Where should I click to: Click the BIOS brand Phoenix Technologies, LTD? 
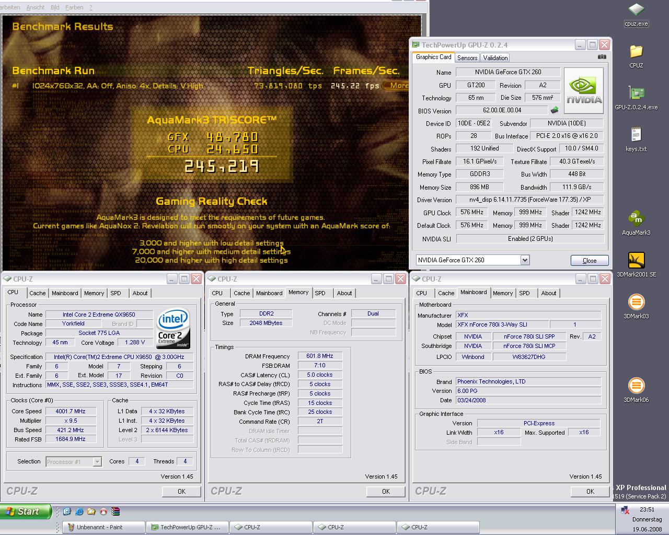pyautogui.click(x=528, y=381)
